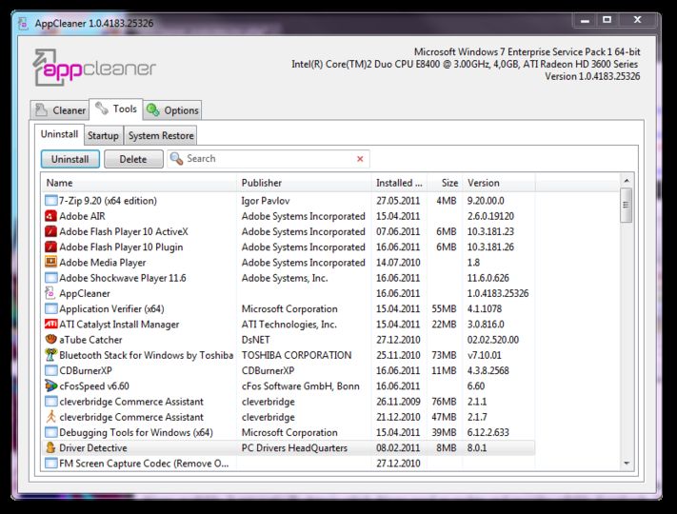Image resolution: width=677 pixels, height=514 pixels.
Task: Click the scrollbar down arrow
Action: coord(627,463)
